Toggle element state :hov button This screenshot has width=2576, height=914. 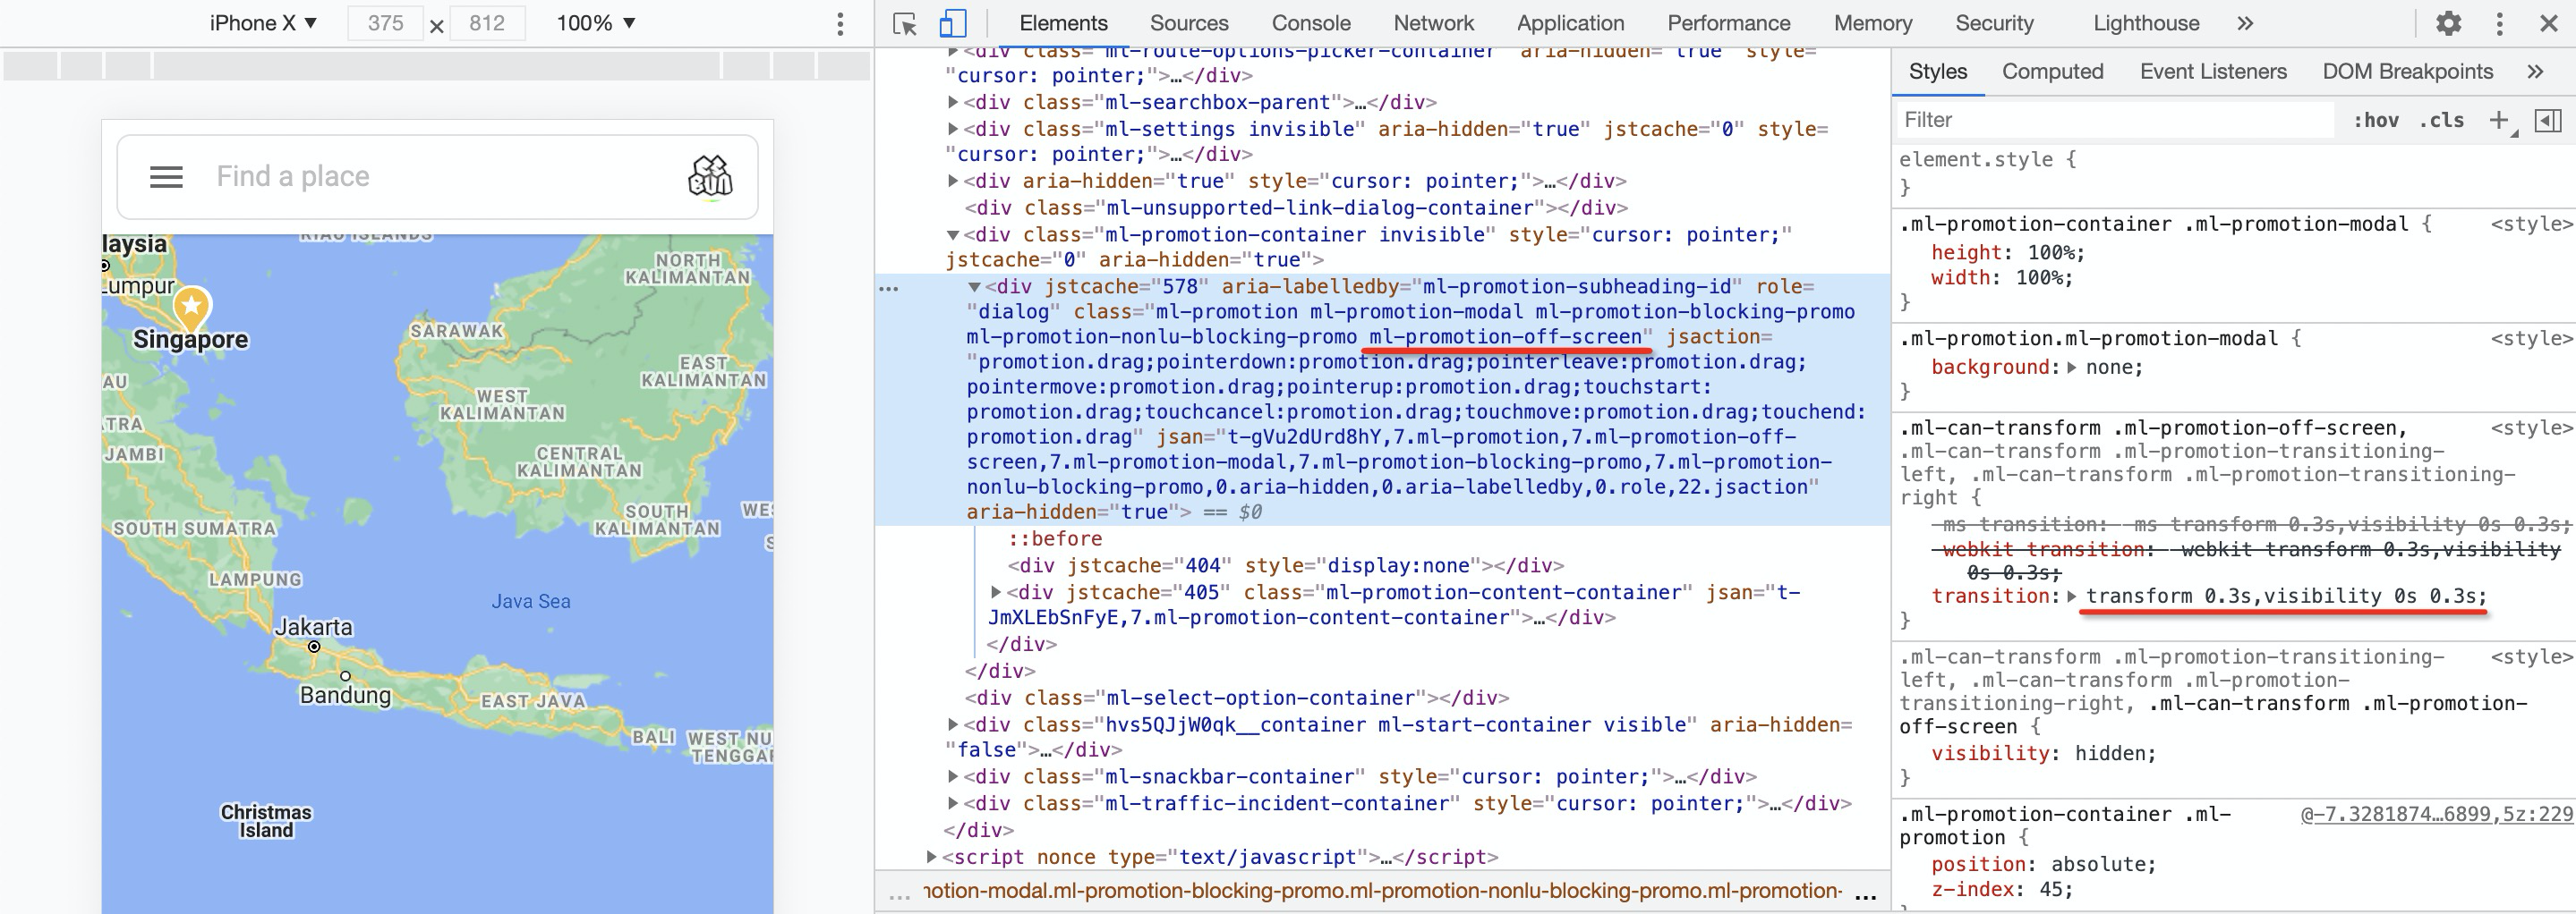[x=2376, y=120]
